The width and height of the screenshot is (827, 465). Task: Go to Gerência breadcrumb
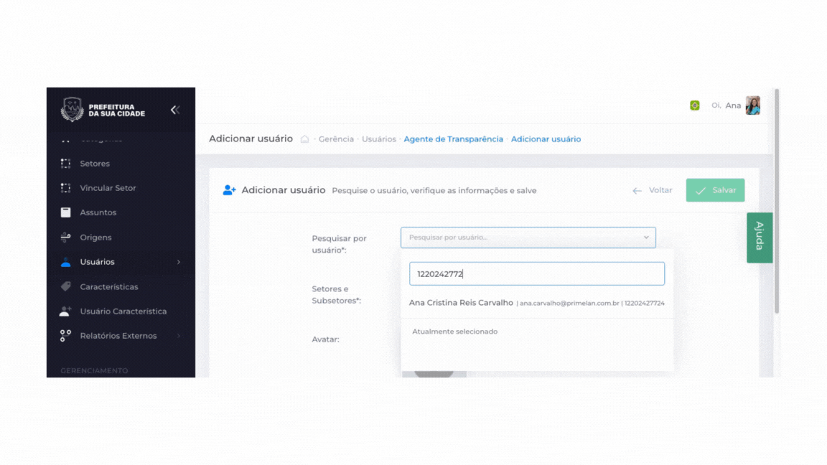336,139
